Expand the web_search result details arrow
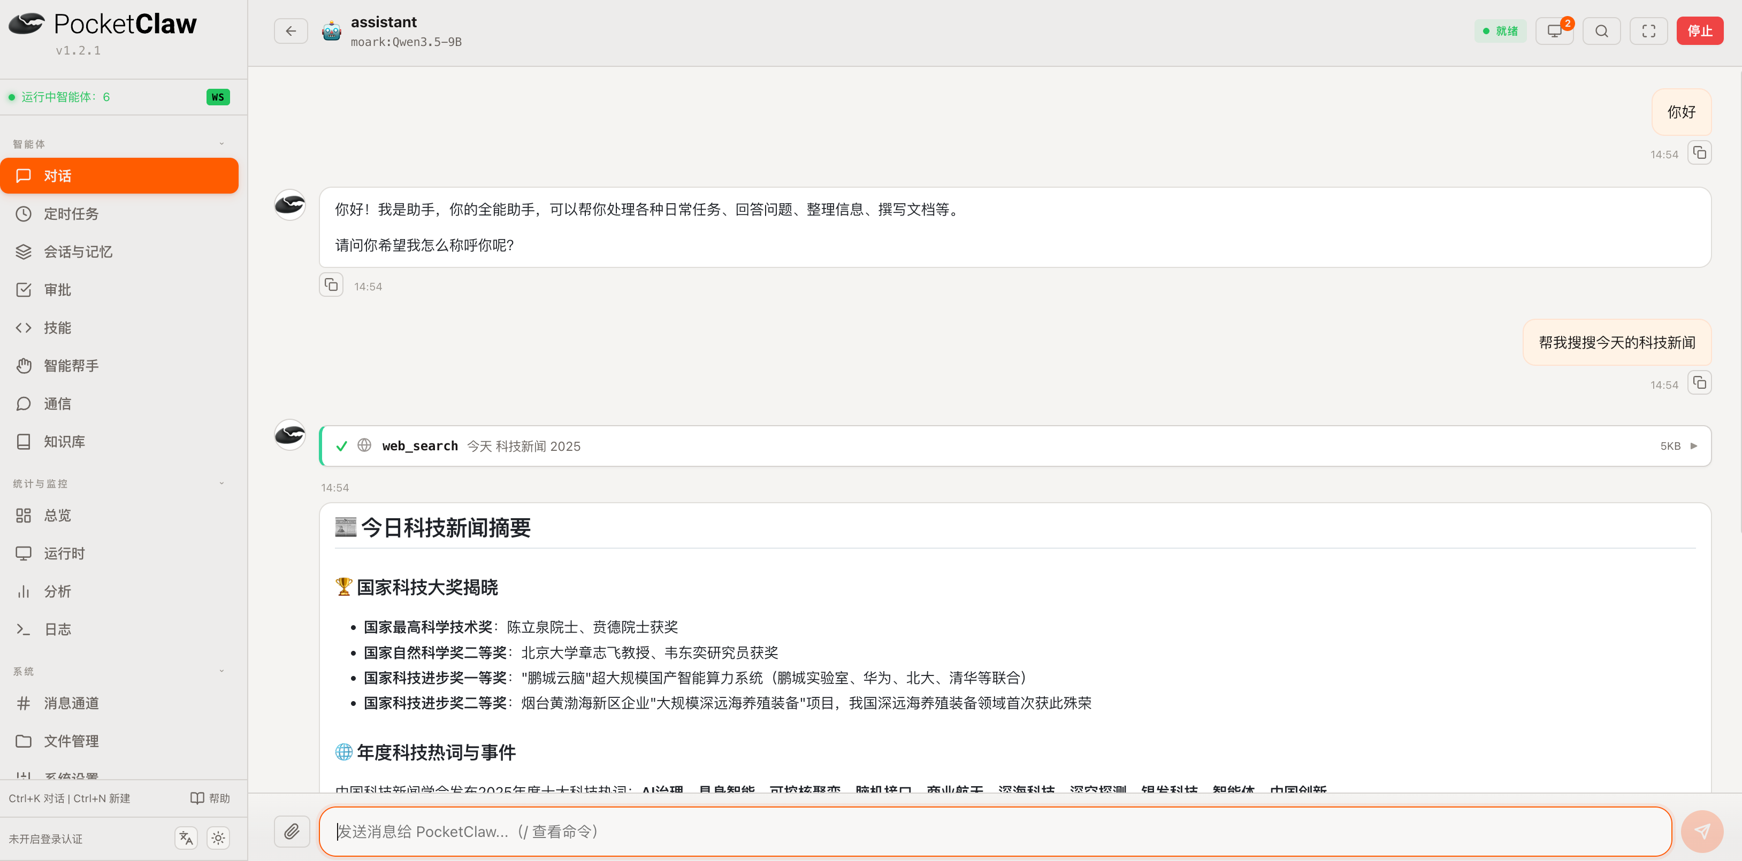The width and height of the screenshot is (1742, 861). pos(1694,446)
